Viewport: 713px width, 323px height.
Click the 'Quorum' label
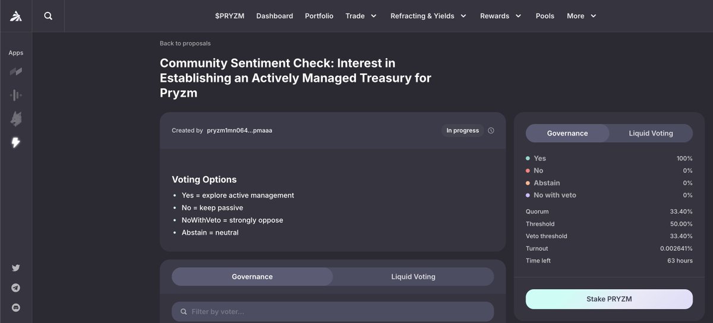tap(537, 212)
